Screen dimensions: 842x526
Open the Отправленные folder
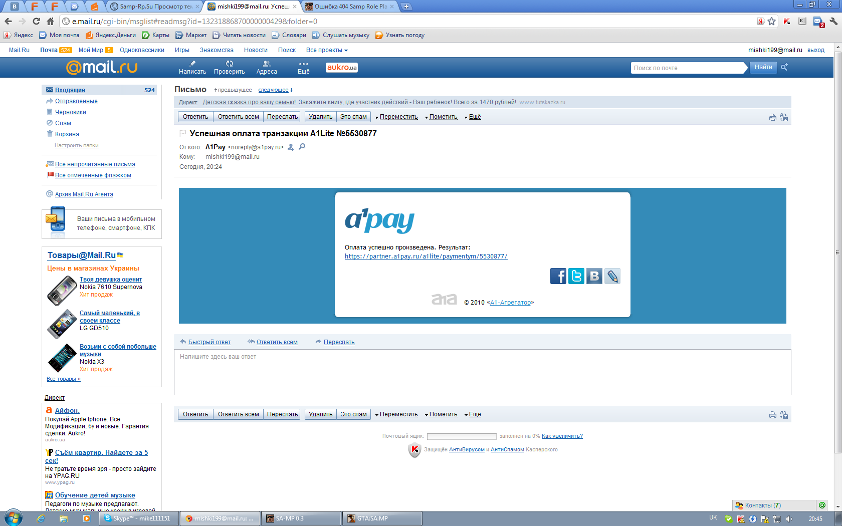(76, 101)
